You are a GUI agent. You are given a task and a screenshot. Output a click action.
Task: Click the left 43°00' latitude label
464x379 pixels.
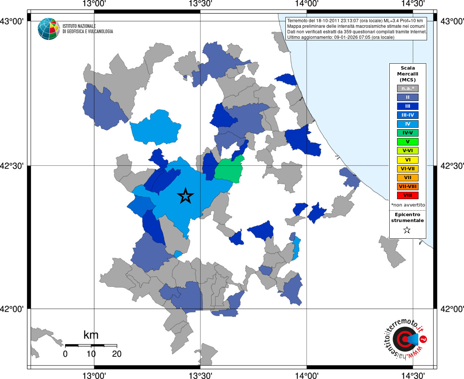12,21
